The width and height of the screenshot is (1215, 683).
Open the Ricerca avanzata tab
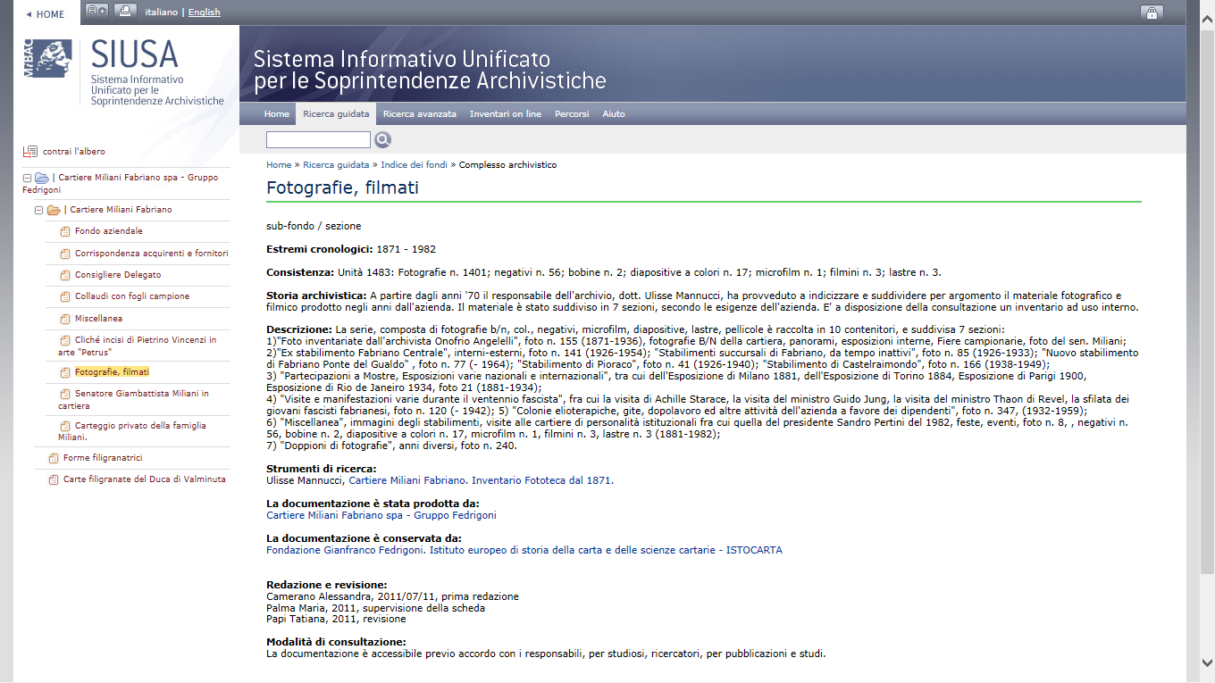tap(420, 114)
